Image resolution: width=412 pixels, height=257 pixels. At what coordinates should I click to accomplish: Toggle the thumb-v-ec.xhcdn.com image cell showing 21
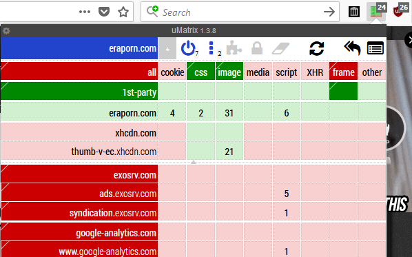coord(229,151)
